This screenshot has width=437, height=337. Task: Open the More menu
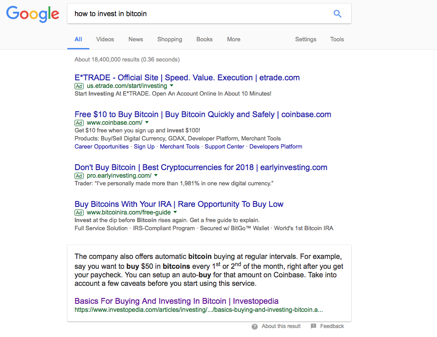pos(234,39)
